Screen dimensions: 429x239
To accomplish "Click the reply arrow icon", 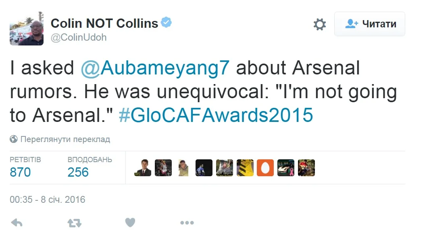I will pyautogui.click(x=17, y=223).
